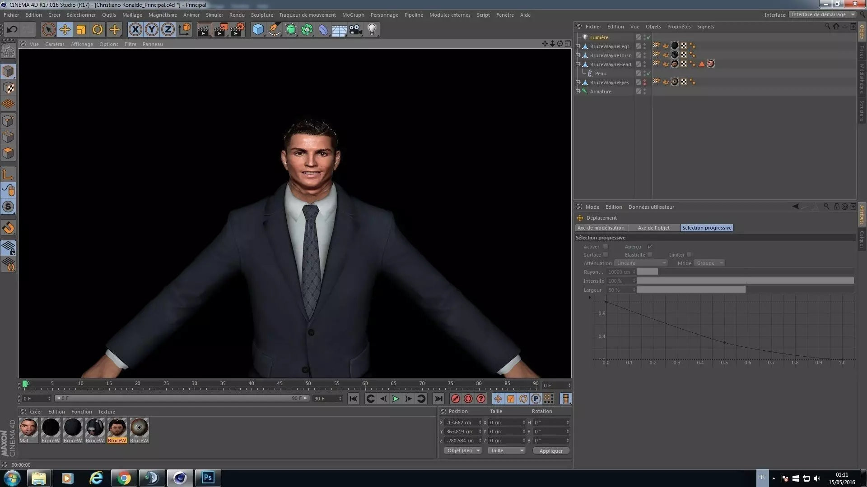Enable the Activer checkbox
867x487 pixels.
click(606, 247)
